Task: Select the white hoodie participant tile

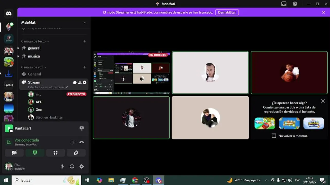Action: [210, 72]
